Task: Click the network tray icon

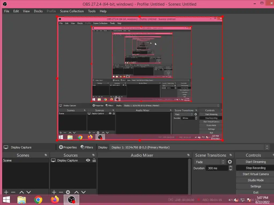Action: (x=242, y=200)
